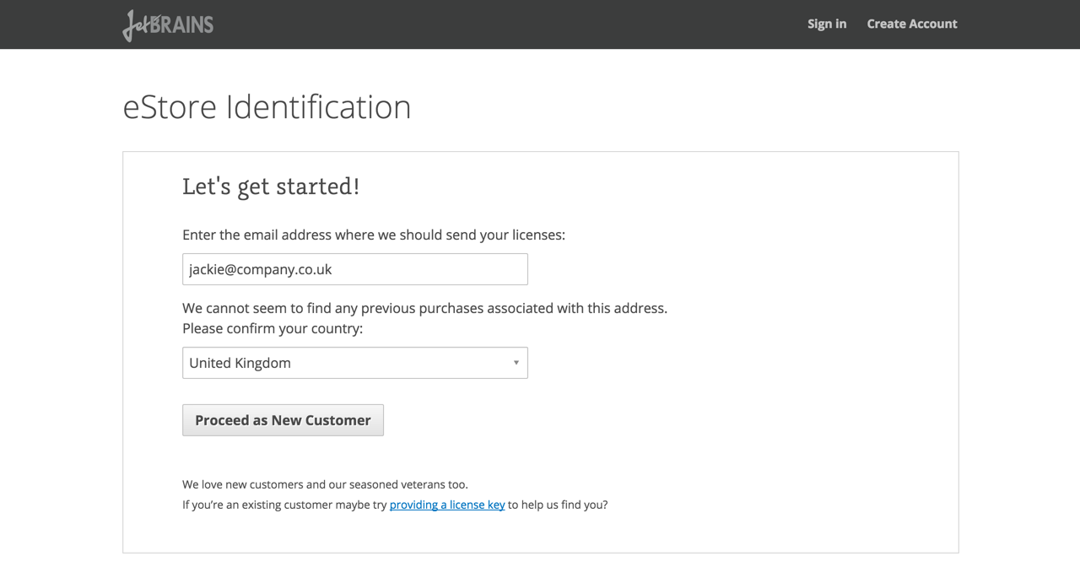Click empty area of the dark header bar

click(506, 24)
